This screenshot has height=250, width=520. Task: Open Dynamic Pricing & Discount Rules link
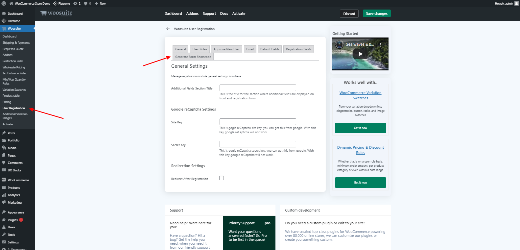coord(360,150)
